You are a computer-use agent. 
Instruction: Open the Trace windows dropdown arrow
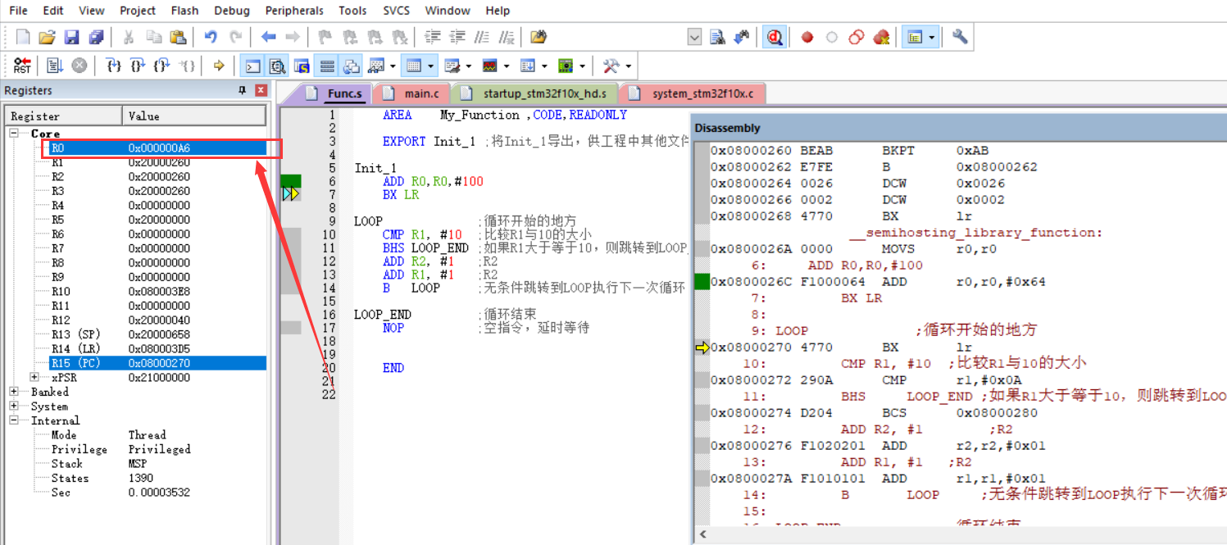click(x=544, y=66)
